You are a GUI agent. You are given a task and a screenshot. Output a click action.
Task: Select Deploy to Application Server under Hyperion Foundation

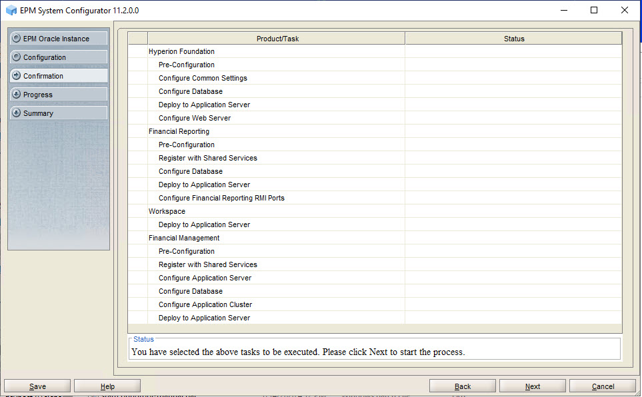(375, 105)
